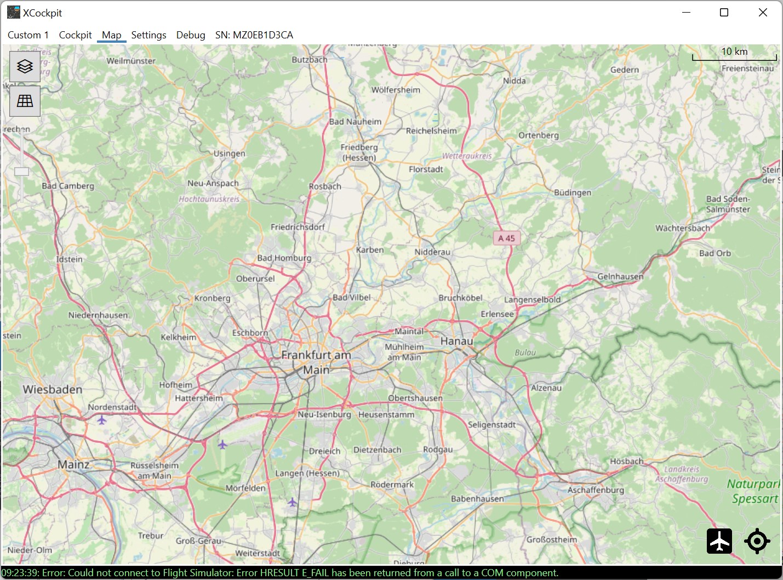Open the Settings tab
Image resolution: width=783 pixels, height=580 pixels.
point(148,35)
